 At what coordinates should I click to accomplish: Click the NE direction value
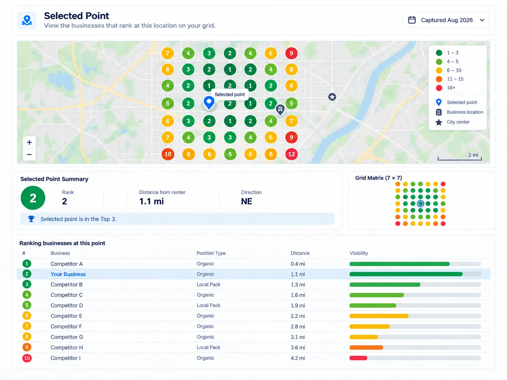tap(246, 202)
